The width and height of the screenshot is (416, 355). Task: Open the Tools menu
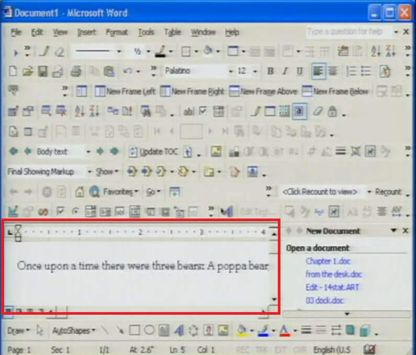tap(146, 32)
